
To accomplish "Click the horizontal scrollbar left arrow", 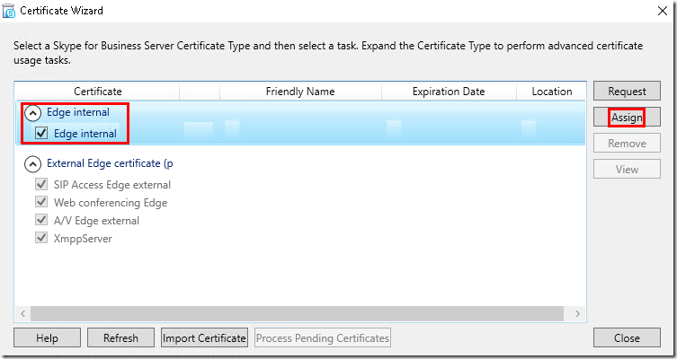I will pyautogui.click(x=22, y=313).
